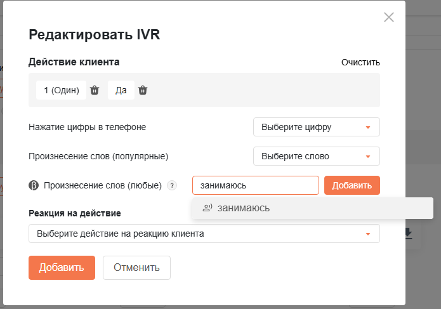Viewport: 441px width, 309px height.
Task: Click arrow of the popular word selector
Action: pyautogui.click(x=368, y=157)
